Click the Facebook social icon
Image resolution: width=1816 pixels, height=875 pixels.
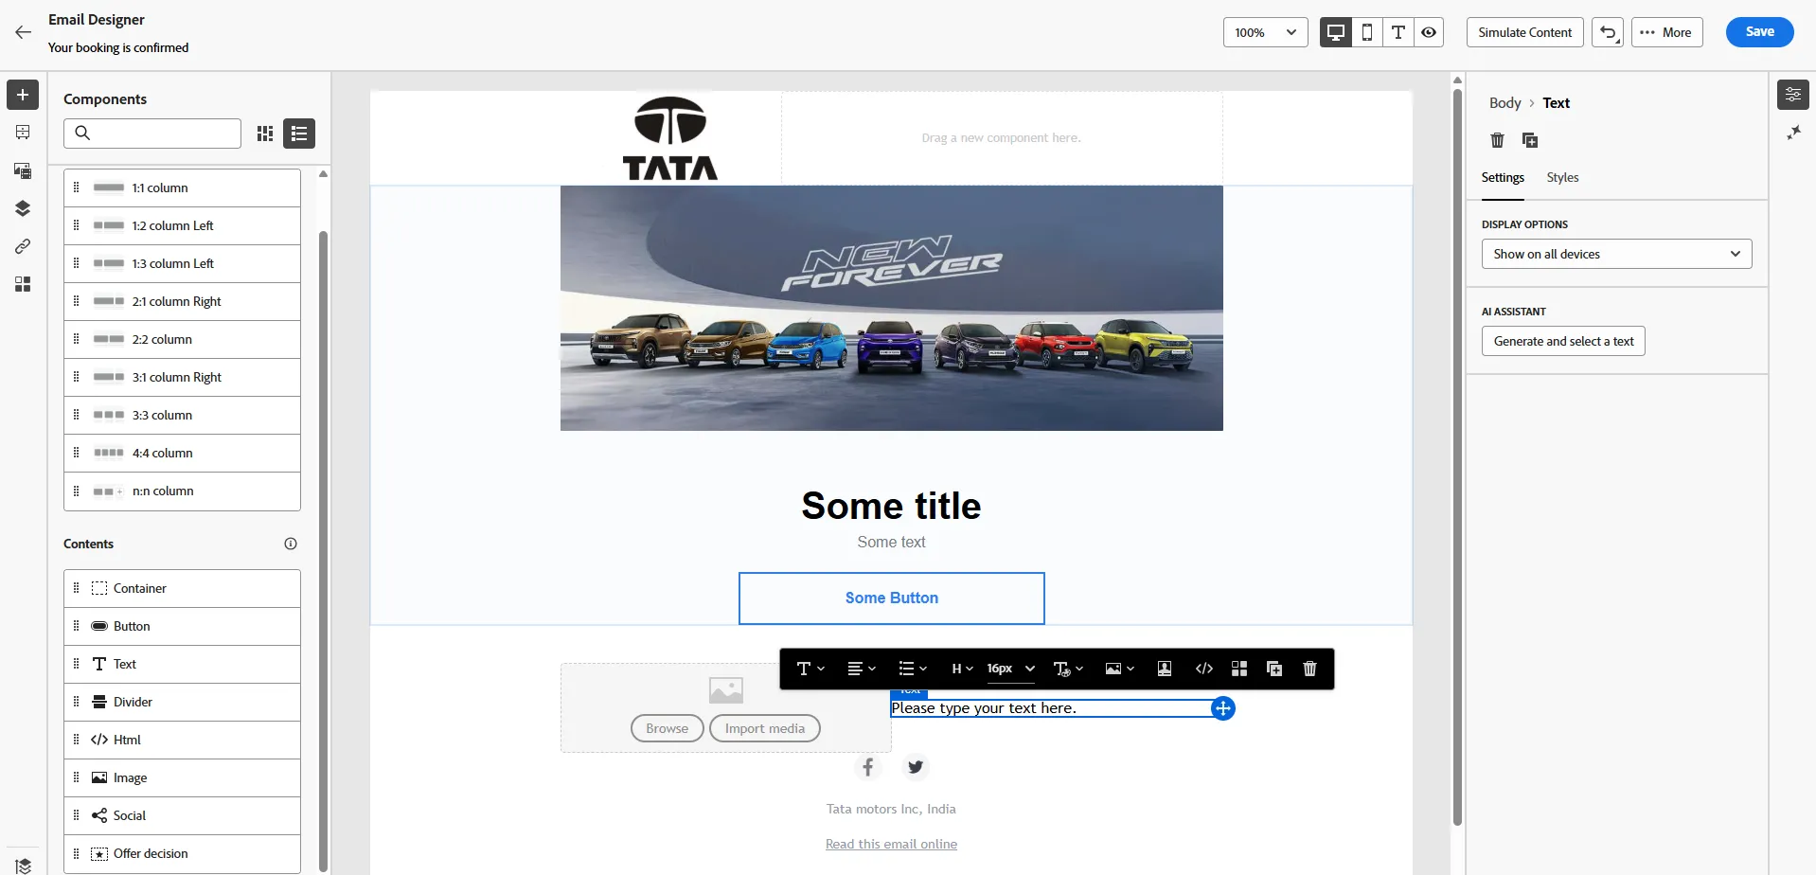[x=868, y=767]
